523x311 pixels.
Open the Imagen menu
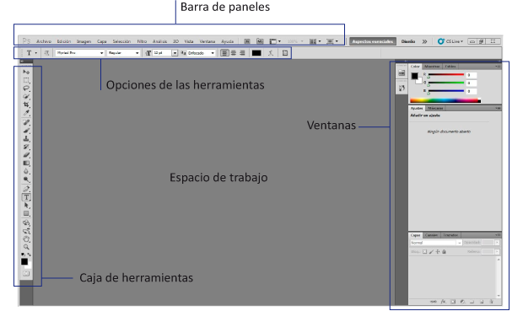(x=84, y=41)
